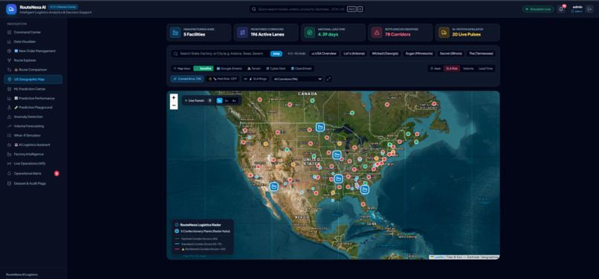
Task: Click the Georgia factory hub marker
Action: 365,189
